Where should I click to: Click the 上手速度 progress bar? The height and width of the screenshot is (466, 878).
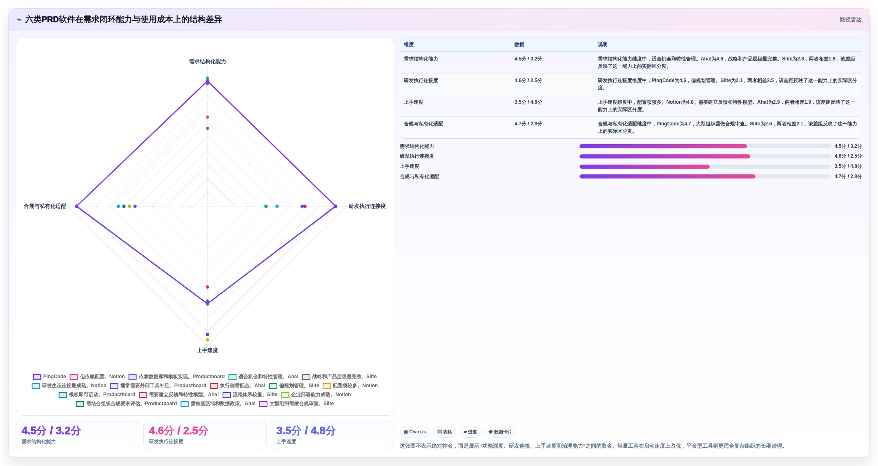point(705,167)
